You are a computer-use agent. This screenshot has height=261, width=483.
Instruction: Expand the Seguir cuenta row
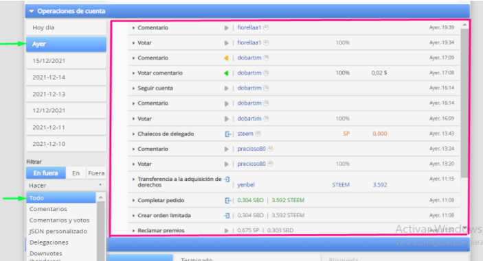coord(133,88)
